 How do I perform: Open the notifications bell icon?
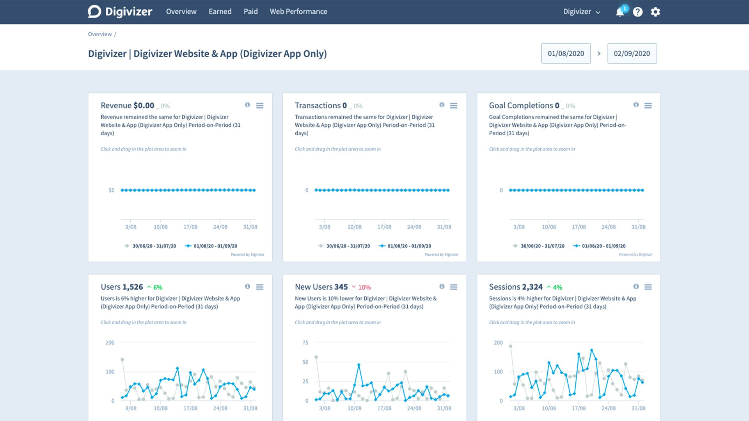tap(619, 12)
